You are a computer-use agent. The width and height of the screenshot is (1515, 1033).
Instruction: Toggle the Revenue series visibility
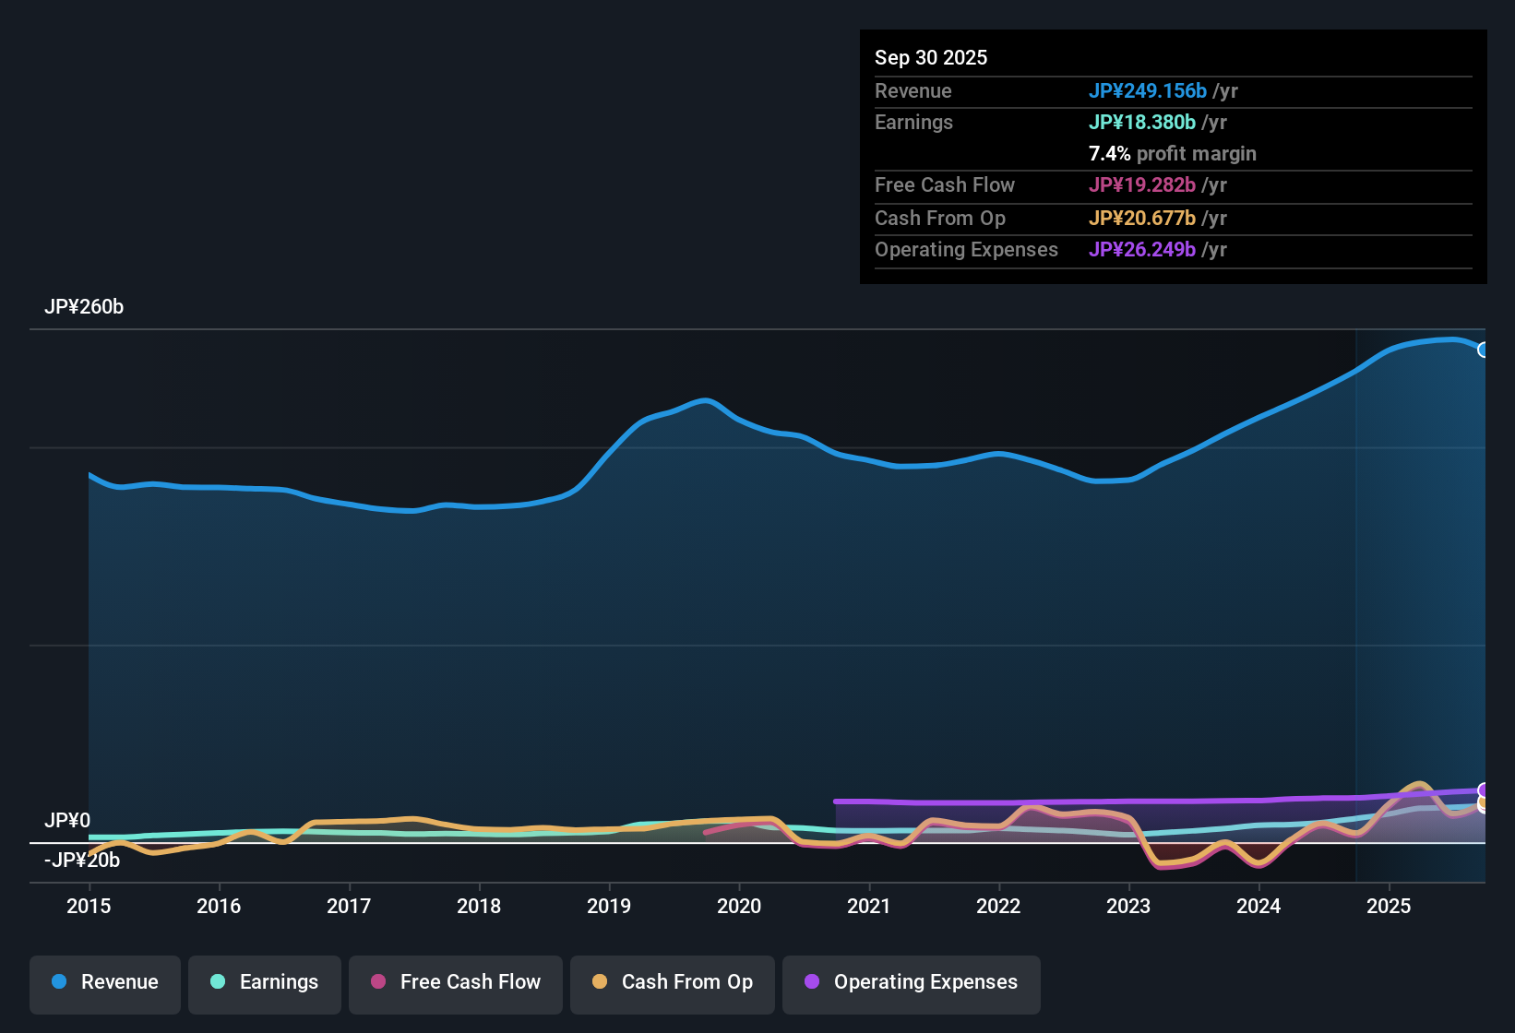[104, 983]
